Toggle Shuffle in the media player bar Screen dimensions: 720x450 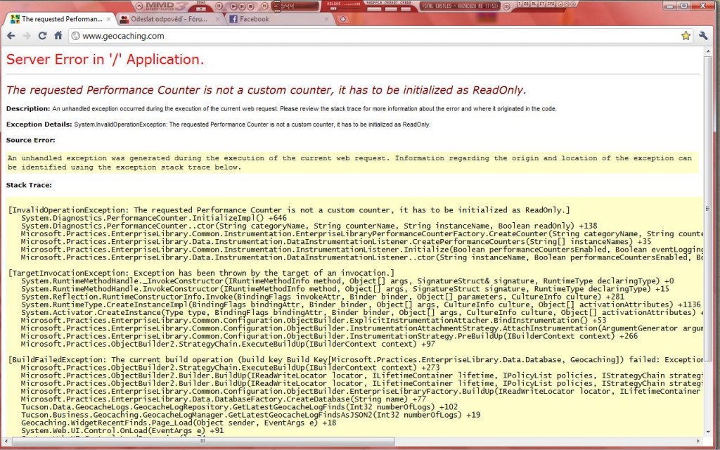click(374, 8)
